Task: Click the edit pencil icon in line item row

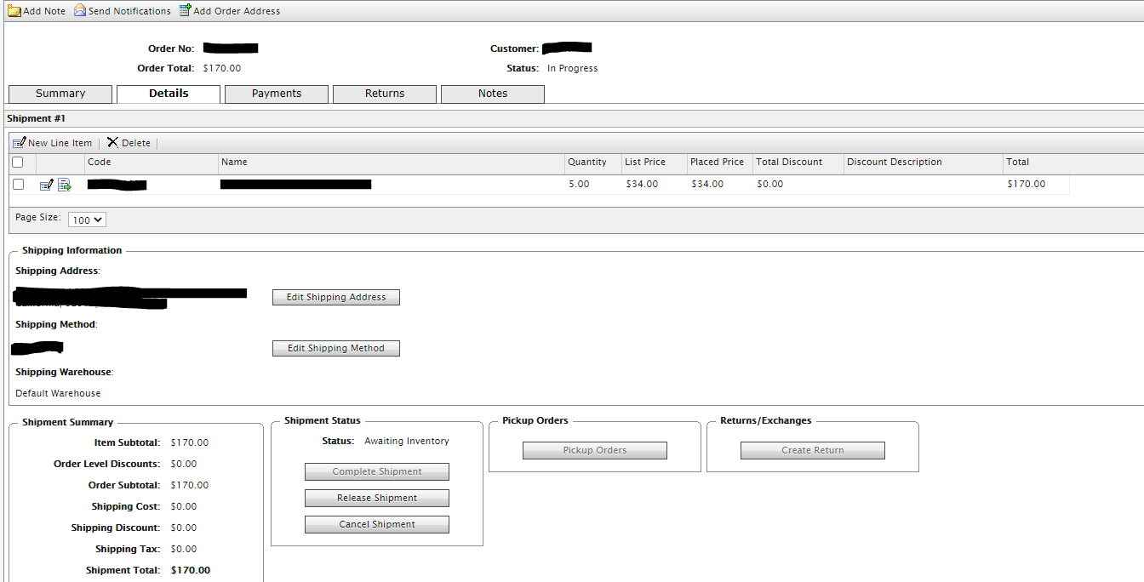Action: (46, 185)
